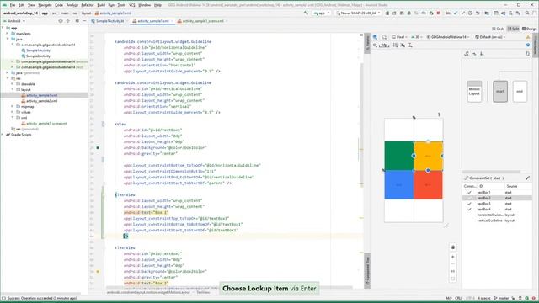This screenshot has height=303, width=539.
Task: Click the red Stop button in toolbar
Action: [x=438, y=13]
